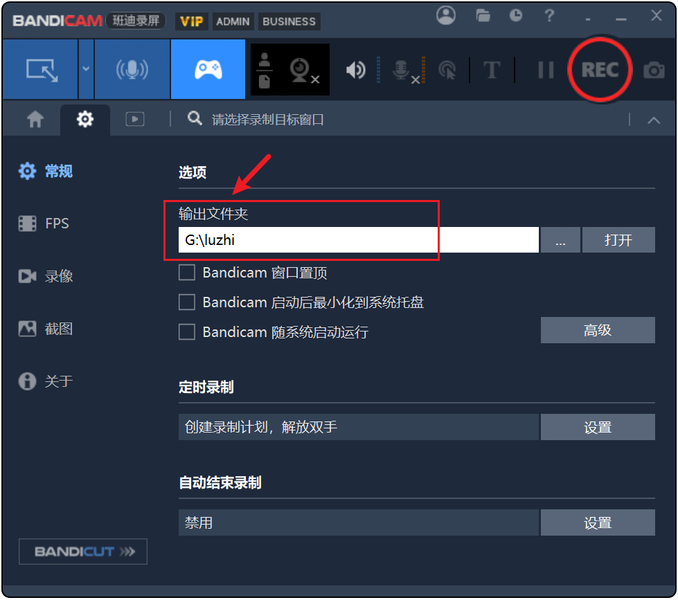Enable Bandicam 窗口置顶 checkbox

[x=187, y=273]
